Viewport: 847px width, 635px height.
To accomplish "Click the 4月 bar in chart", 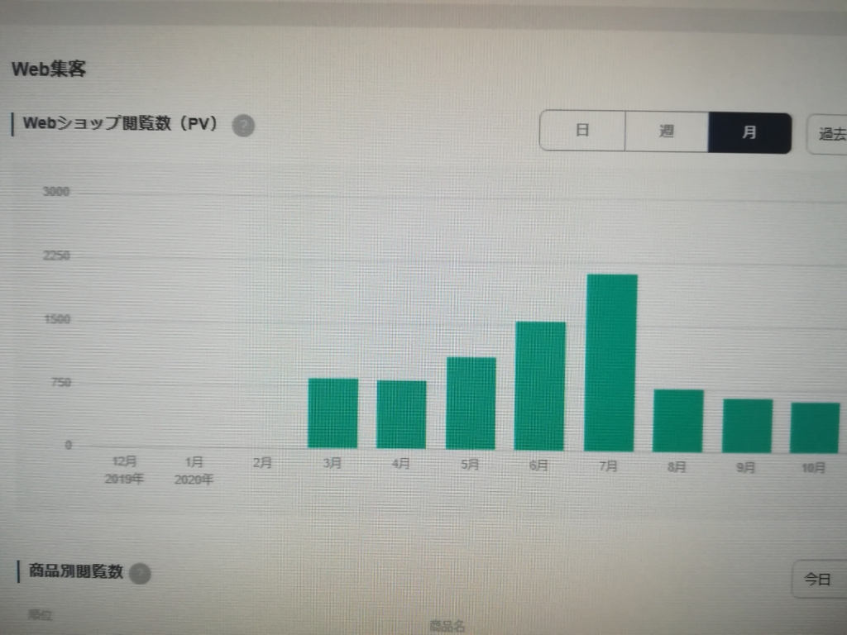I will [x=401, y=415].
